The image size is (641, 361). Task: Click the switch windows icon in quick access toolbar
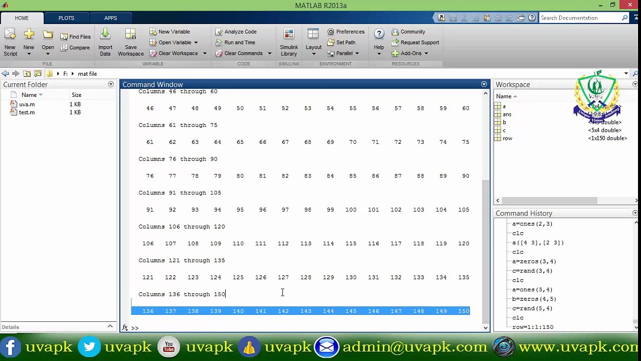coord(521,18)
